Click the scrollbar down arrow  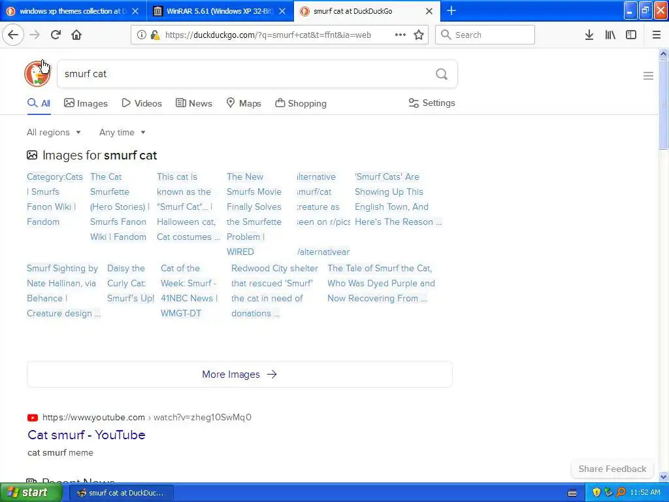pyautogui.click(x=663, y=477)
